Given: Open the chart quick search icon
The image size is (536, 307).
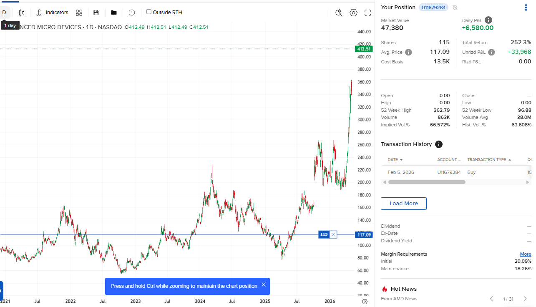Looking at the screenshot, I should point(339,13).
